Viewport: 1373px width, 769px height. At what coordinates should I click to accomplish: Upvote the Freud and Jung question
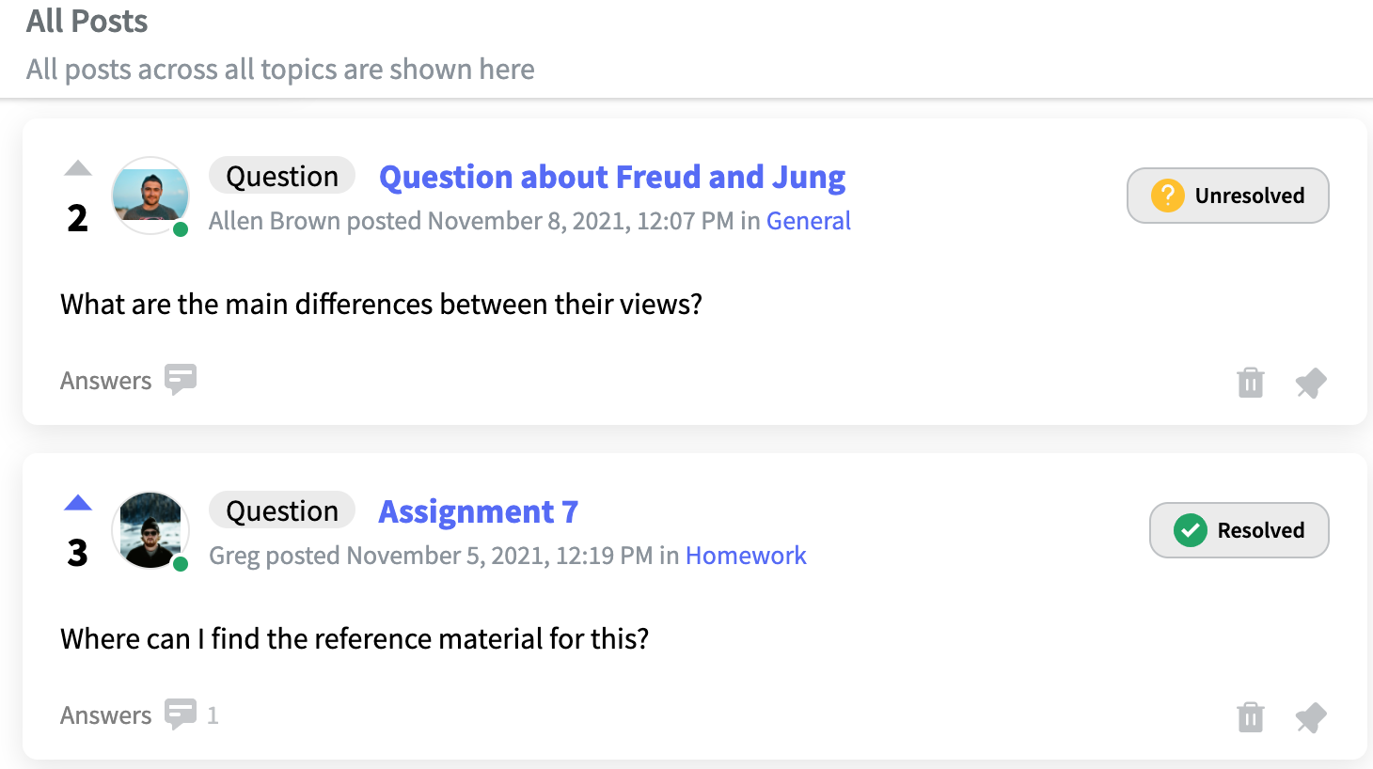pos(78,168)
